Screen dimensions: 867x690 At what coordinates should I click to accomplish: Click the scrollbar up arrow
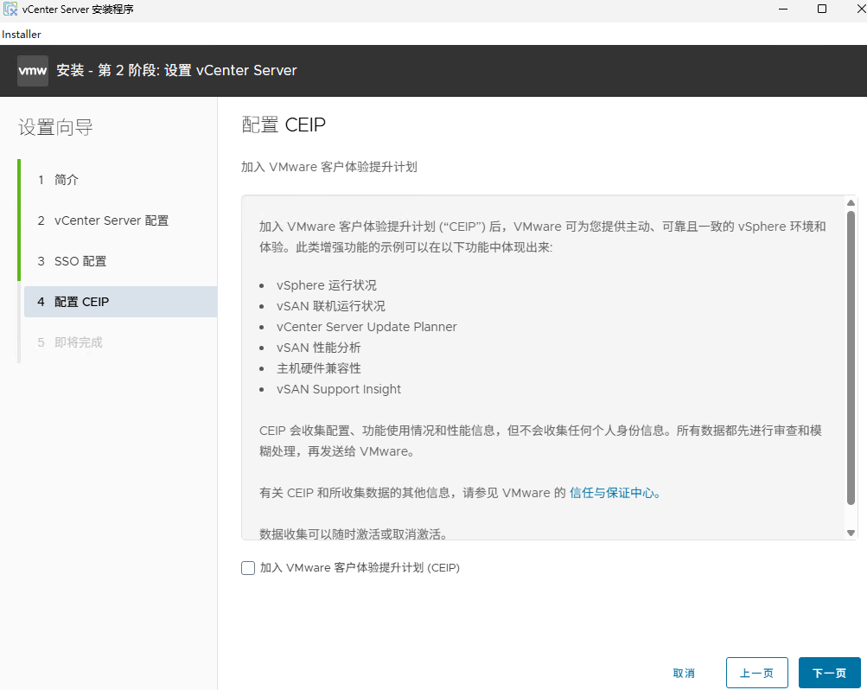(852, 201)
